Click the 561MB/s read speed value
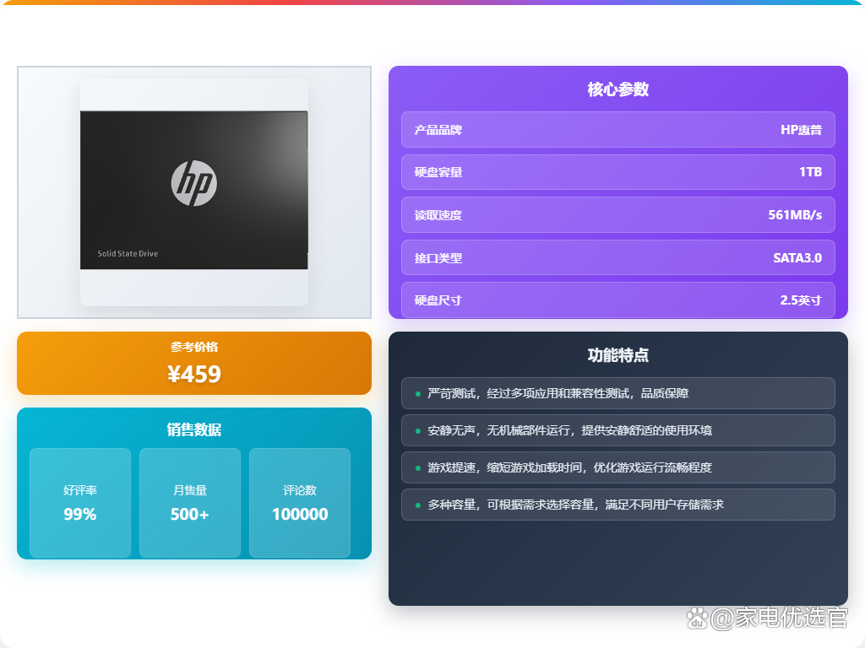865x648 pixels. click(x=795, y=215)
